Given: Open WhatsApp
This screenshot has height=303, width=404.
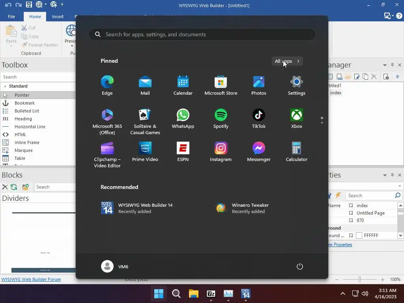Looking at the screenshot, I should [183, 119].
